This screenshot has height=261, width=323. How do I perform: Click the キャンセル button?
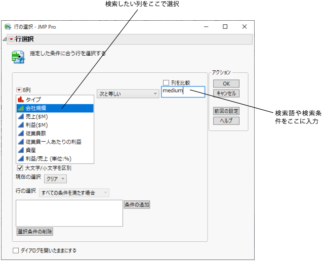coord(226,94)
